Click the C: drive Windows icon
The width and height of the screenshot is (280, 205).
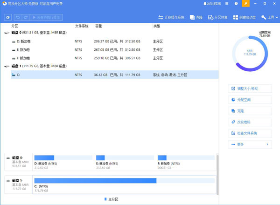point(13,75)
